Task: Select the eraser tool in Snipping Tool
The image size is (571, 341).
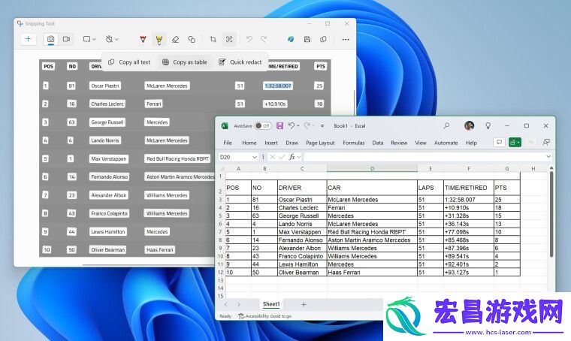Action: 176,39
